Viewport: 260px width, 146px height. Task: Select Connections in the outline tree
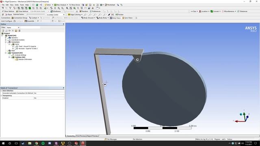15,42
